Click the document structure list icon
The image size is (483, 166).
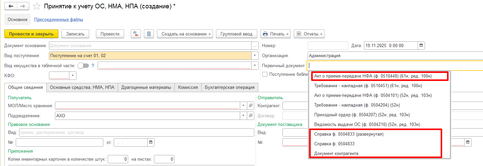(149, 34)
